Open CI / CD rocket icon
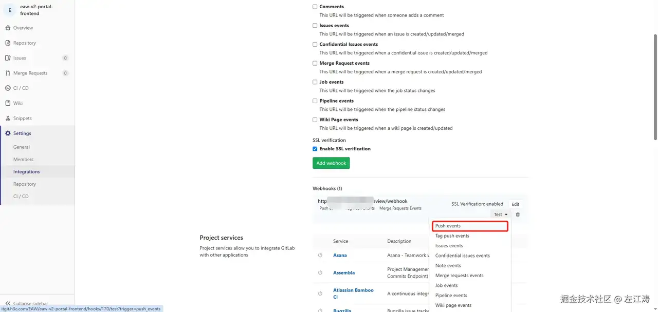658x312 pixels. 8,88
